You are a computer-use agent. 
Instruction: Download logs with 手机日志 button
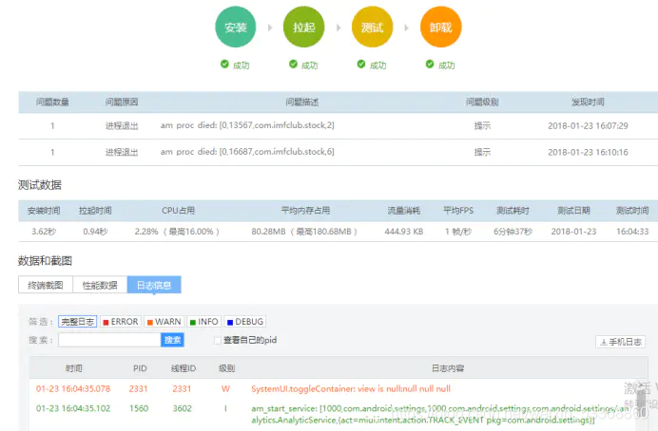tap(620, 342)
